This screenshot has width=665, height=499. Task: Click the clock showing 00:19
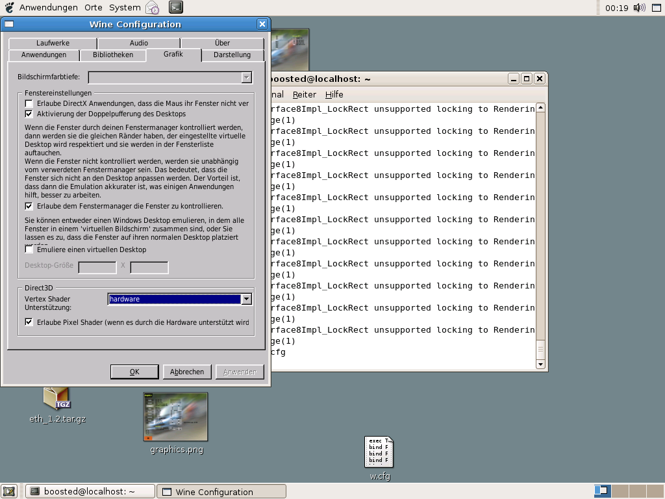[617, 8]
